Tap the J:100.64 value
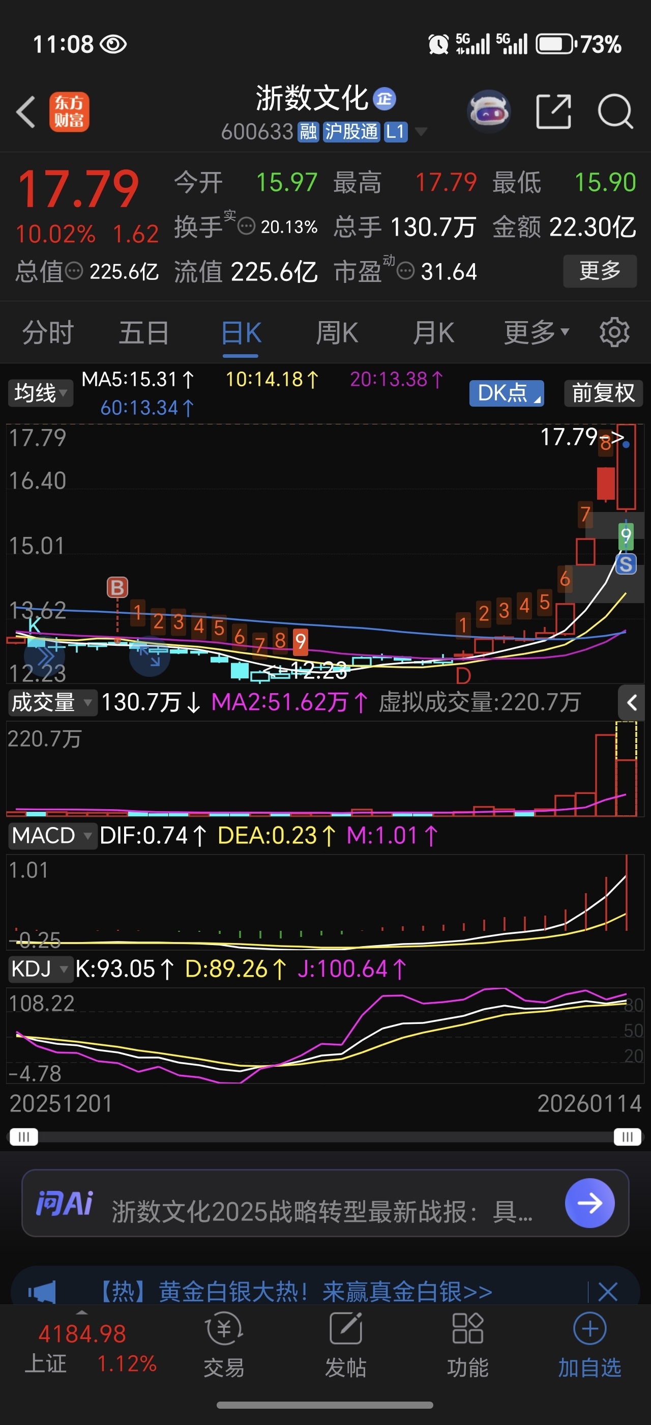The width and height of the screenshot is (651, 1425). [x=352, y=969]
